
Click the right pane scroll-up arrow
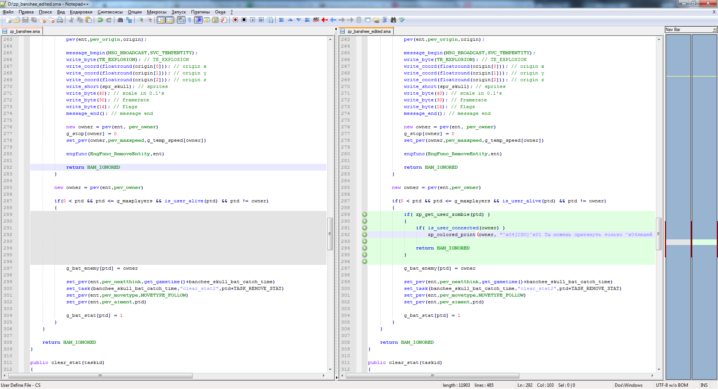[659, 39]
